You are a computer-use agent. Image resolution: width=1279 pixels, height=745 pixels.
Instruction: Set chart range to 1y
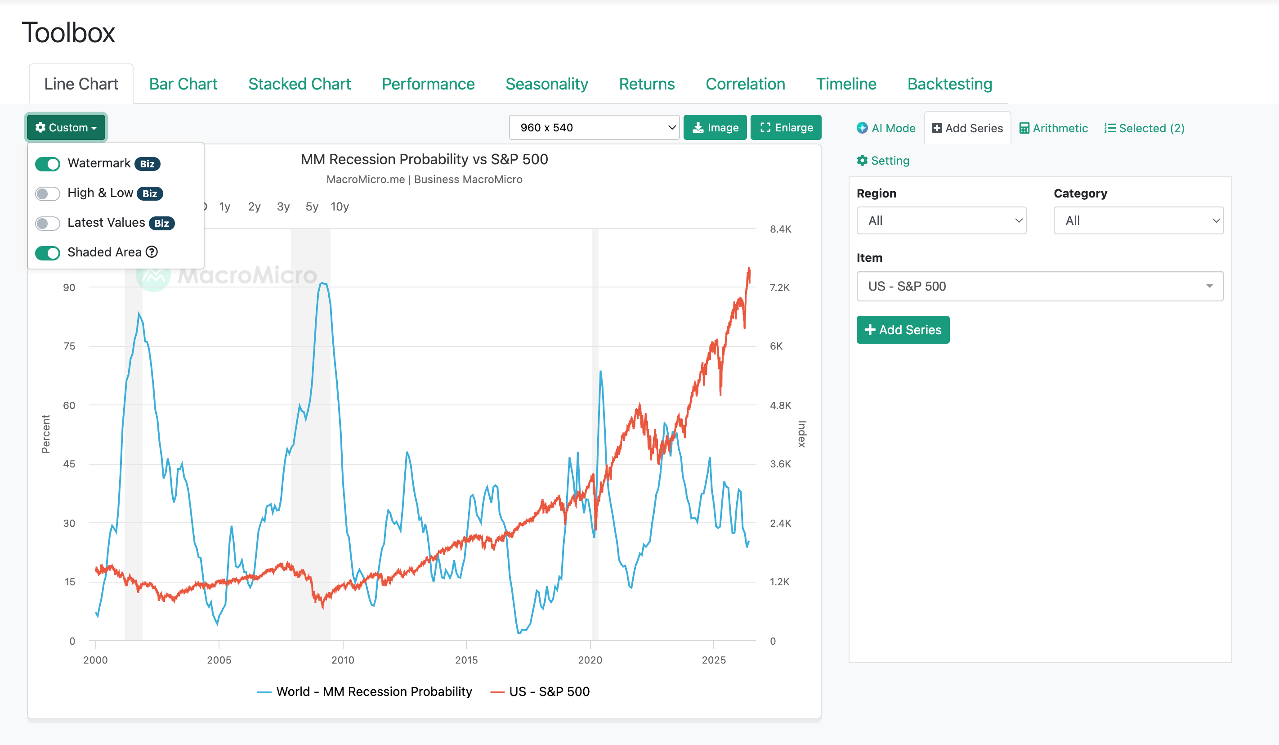coord(225,206)
